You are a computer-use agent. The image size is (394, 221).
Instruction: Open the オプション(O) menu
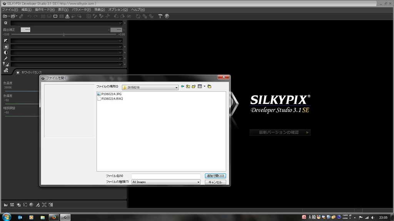(x=118, y=10)
